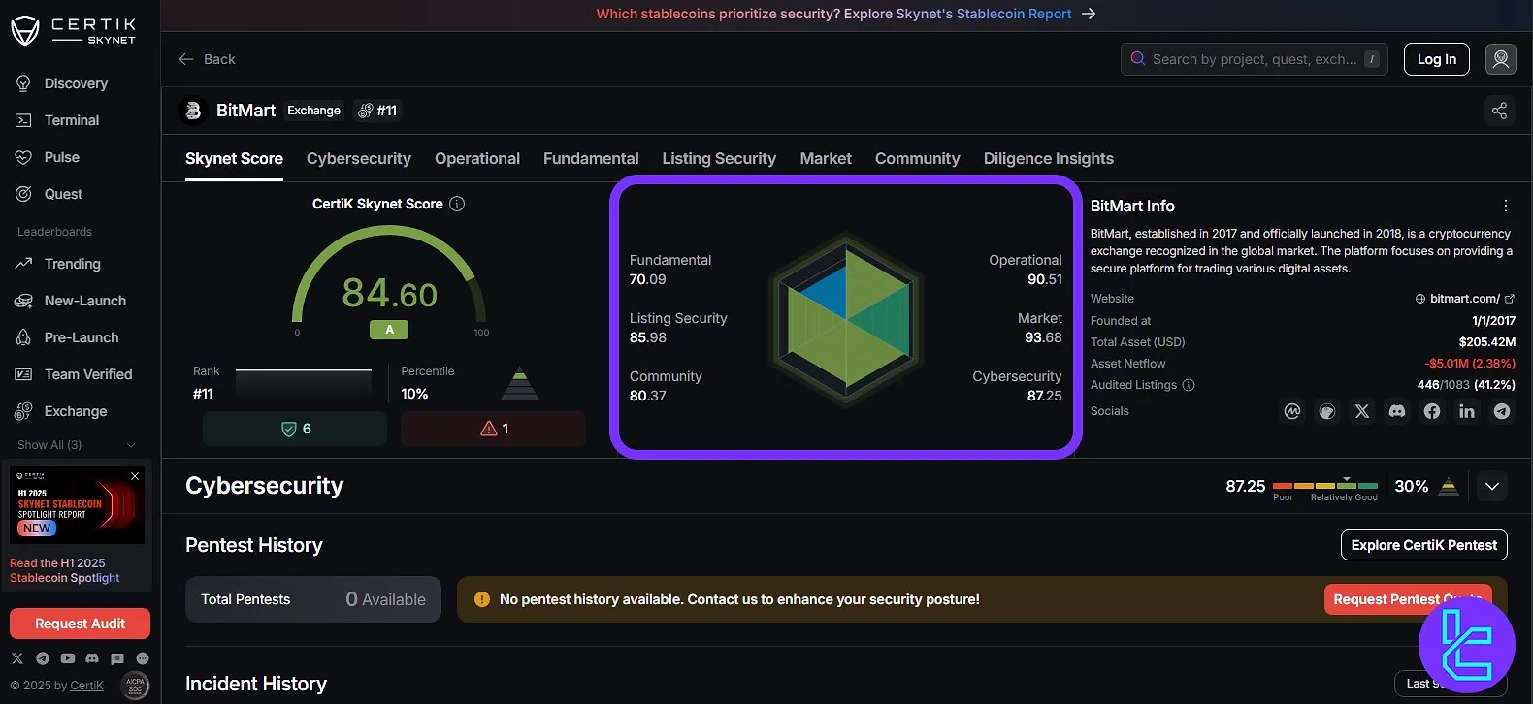The image size is (1533, 704).
Task: Click the green shield count 6 badge
Action: [x=295, y=429]
